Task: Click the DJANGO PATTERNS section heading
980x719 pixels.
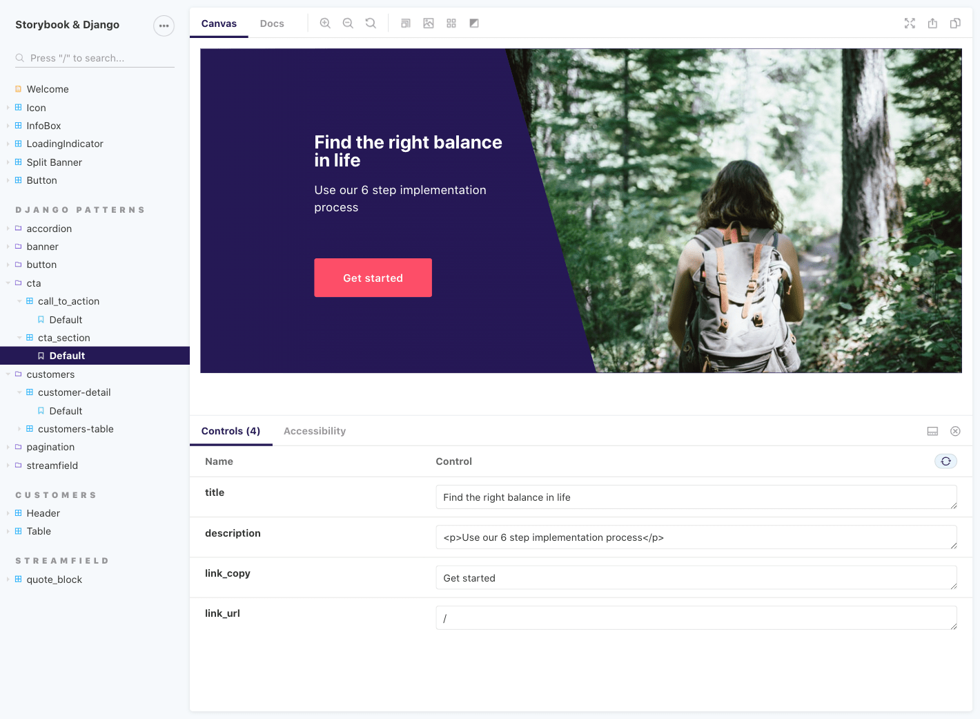Action: point(80,210)
